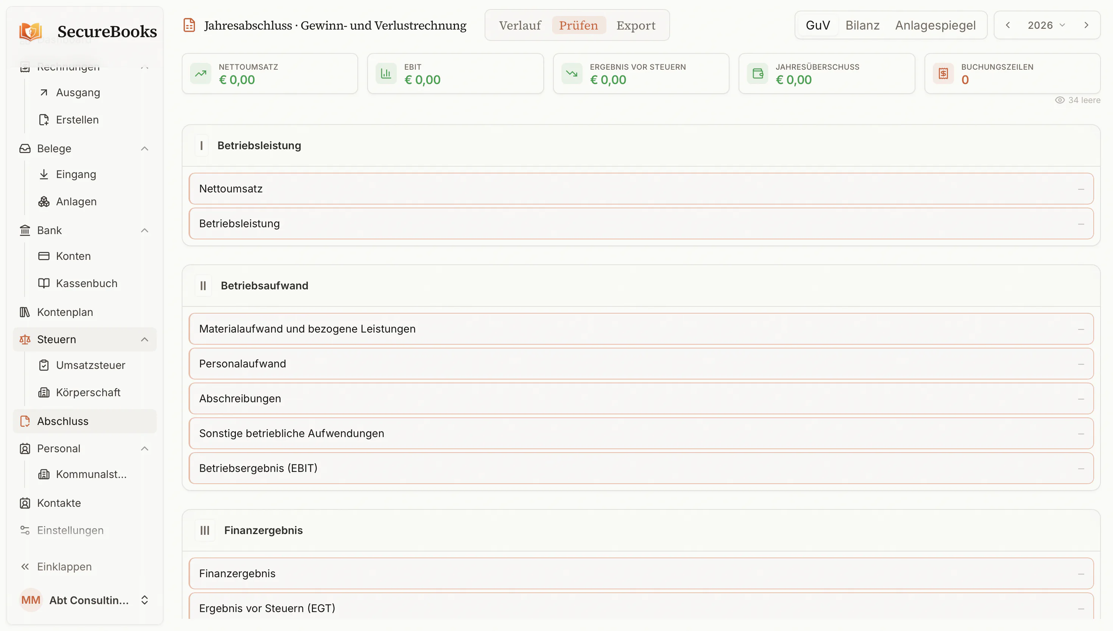Switch to the Export tab
The image size is (1113, 631).
coord(636,25)
